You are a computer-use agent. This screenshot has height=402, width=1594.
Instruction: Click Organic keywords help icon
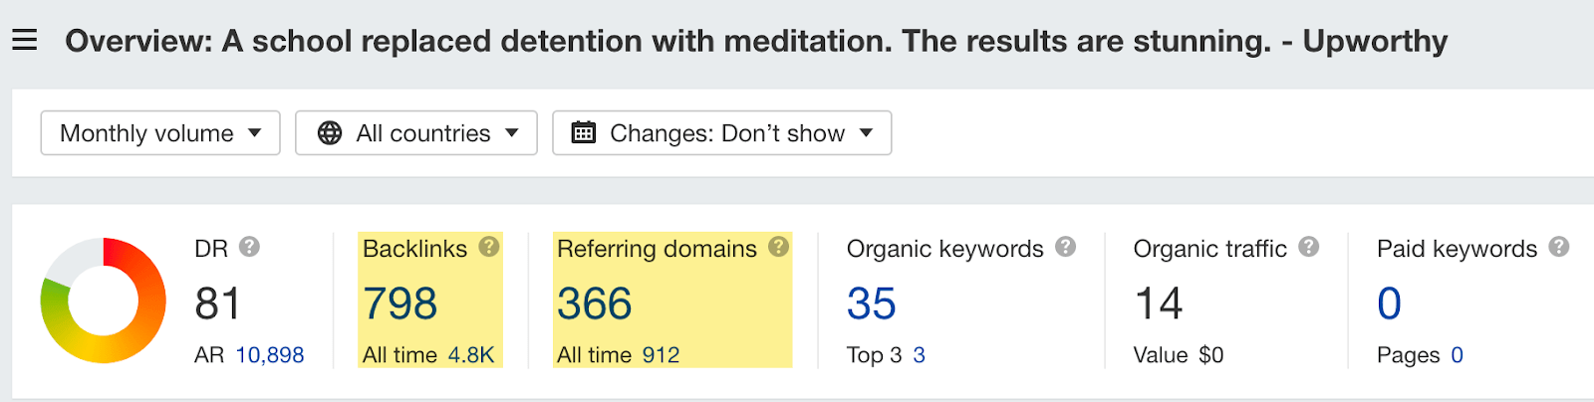(1066, 247)
